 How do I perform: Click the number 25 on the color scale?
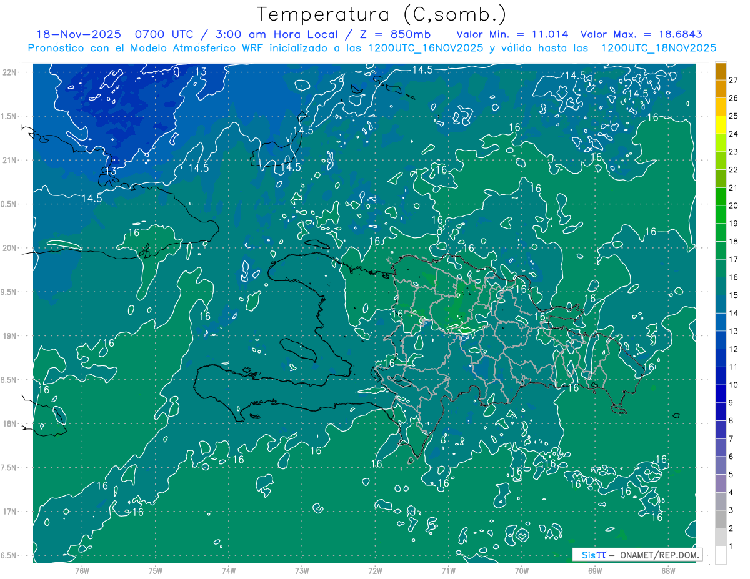[x=734, y=116]
